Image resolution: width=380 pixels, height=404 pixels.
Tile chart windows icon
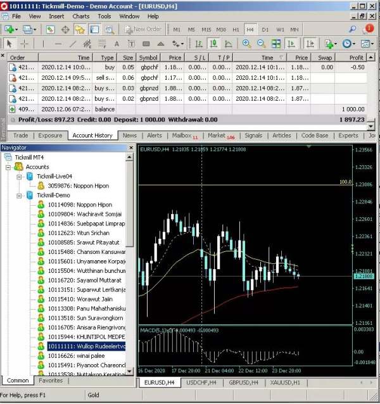(x=276, y=44)
